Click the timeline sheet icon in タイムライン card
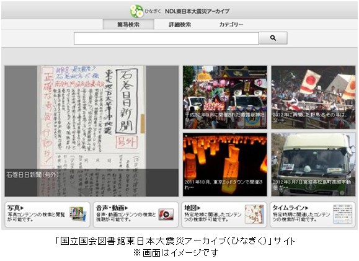The image size is (359, 261). (343, 215)
